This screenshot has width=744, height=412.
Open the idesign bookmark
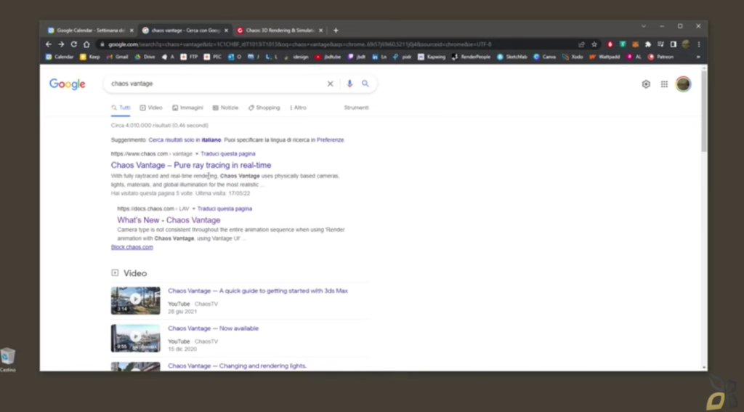pyautogui.click(x=296, y=57)
